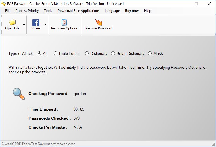The image size is (216, 147).
Task: Click the Facebook Share icon
Action: 36,22
